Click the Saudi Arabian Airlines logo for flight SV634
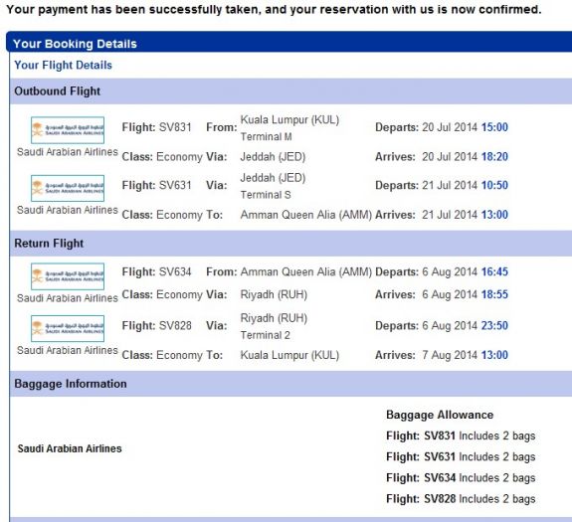Image resolution: width=572 pixels, height=522 pixels. point(68,276)
